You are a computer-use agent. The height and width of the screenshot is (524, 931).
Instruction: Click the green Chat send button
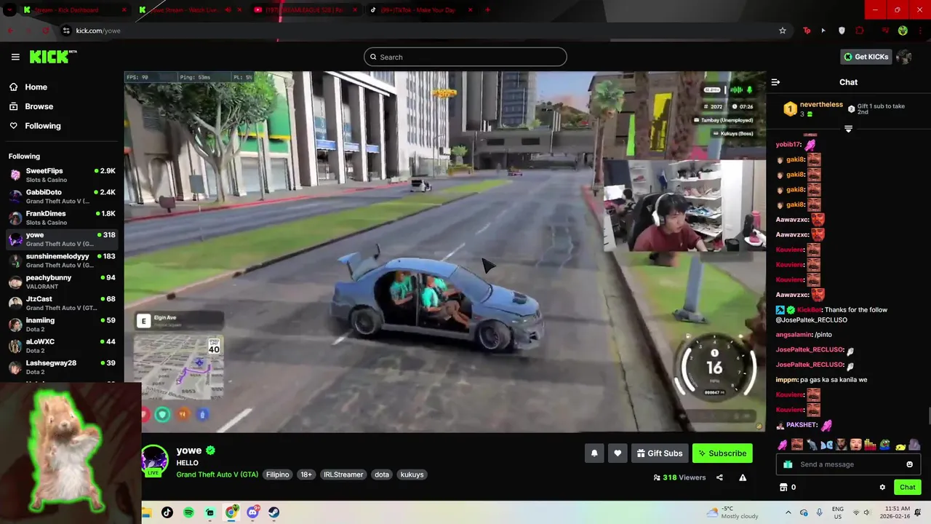908,487
